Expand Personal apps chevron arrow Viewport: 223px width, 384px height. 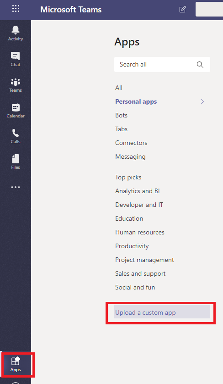tap(202, 102)
